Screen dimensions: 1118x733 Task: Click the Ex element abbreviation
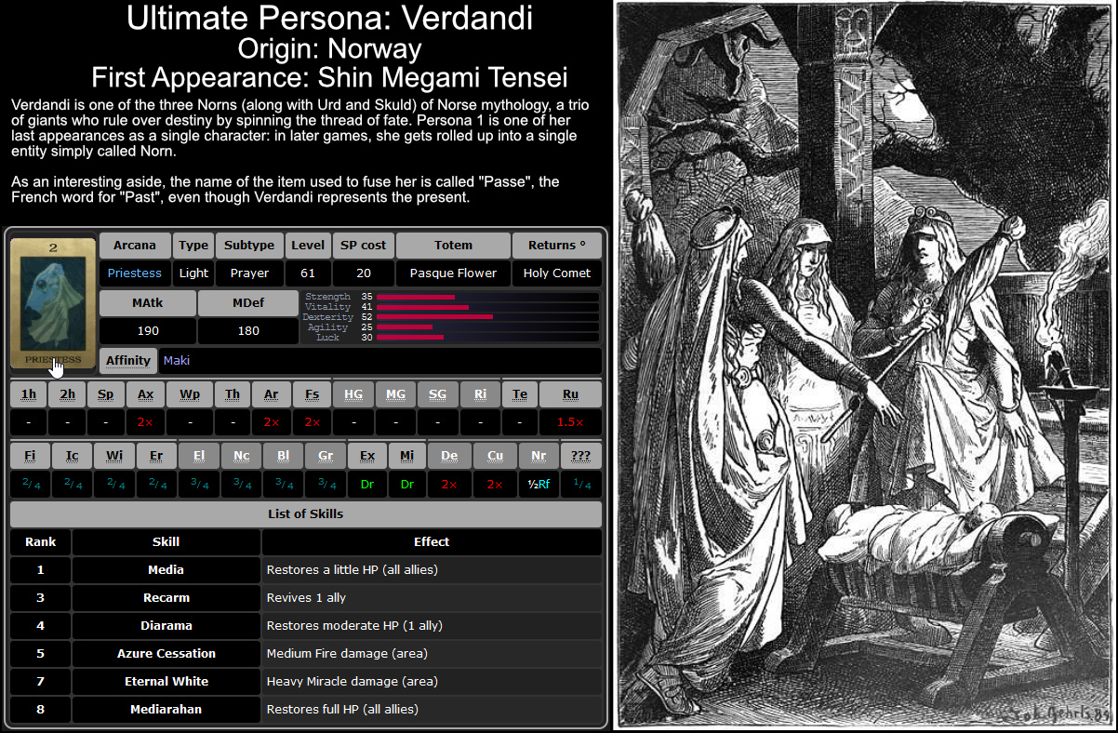[367, 457]
